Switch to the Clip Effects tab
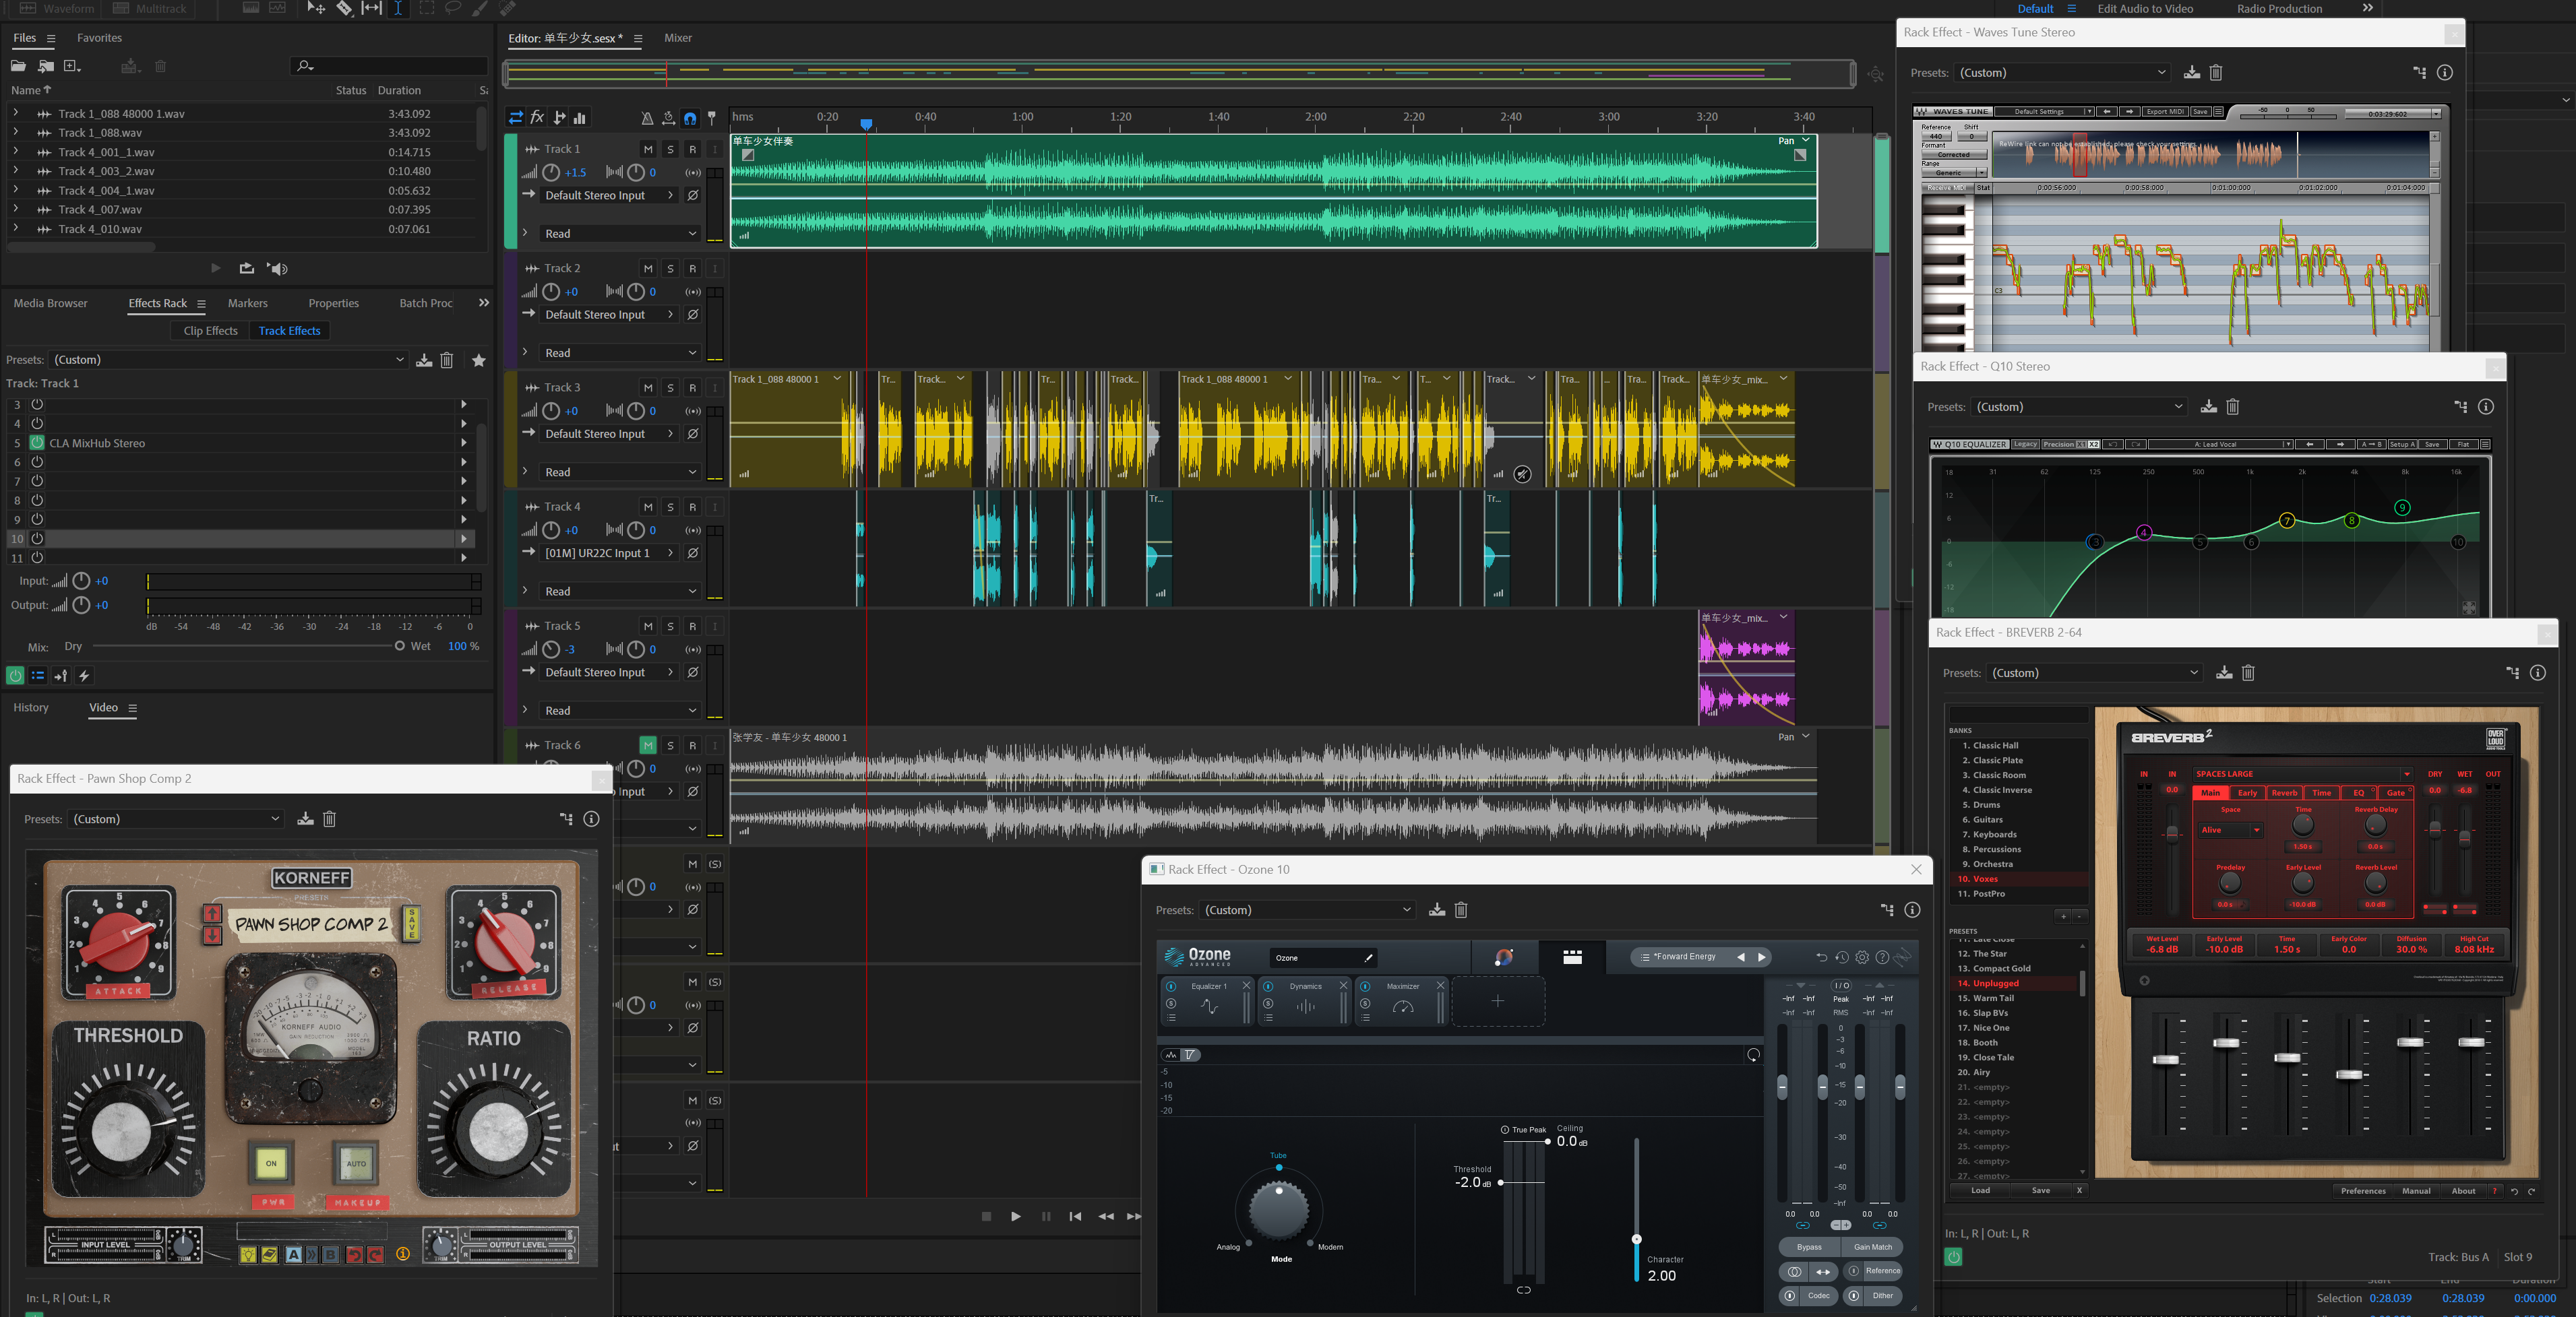The width and height of the screenshot is (2576, 1317). coord(210,331)
